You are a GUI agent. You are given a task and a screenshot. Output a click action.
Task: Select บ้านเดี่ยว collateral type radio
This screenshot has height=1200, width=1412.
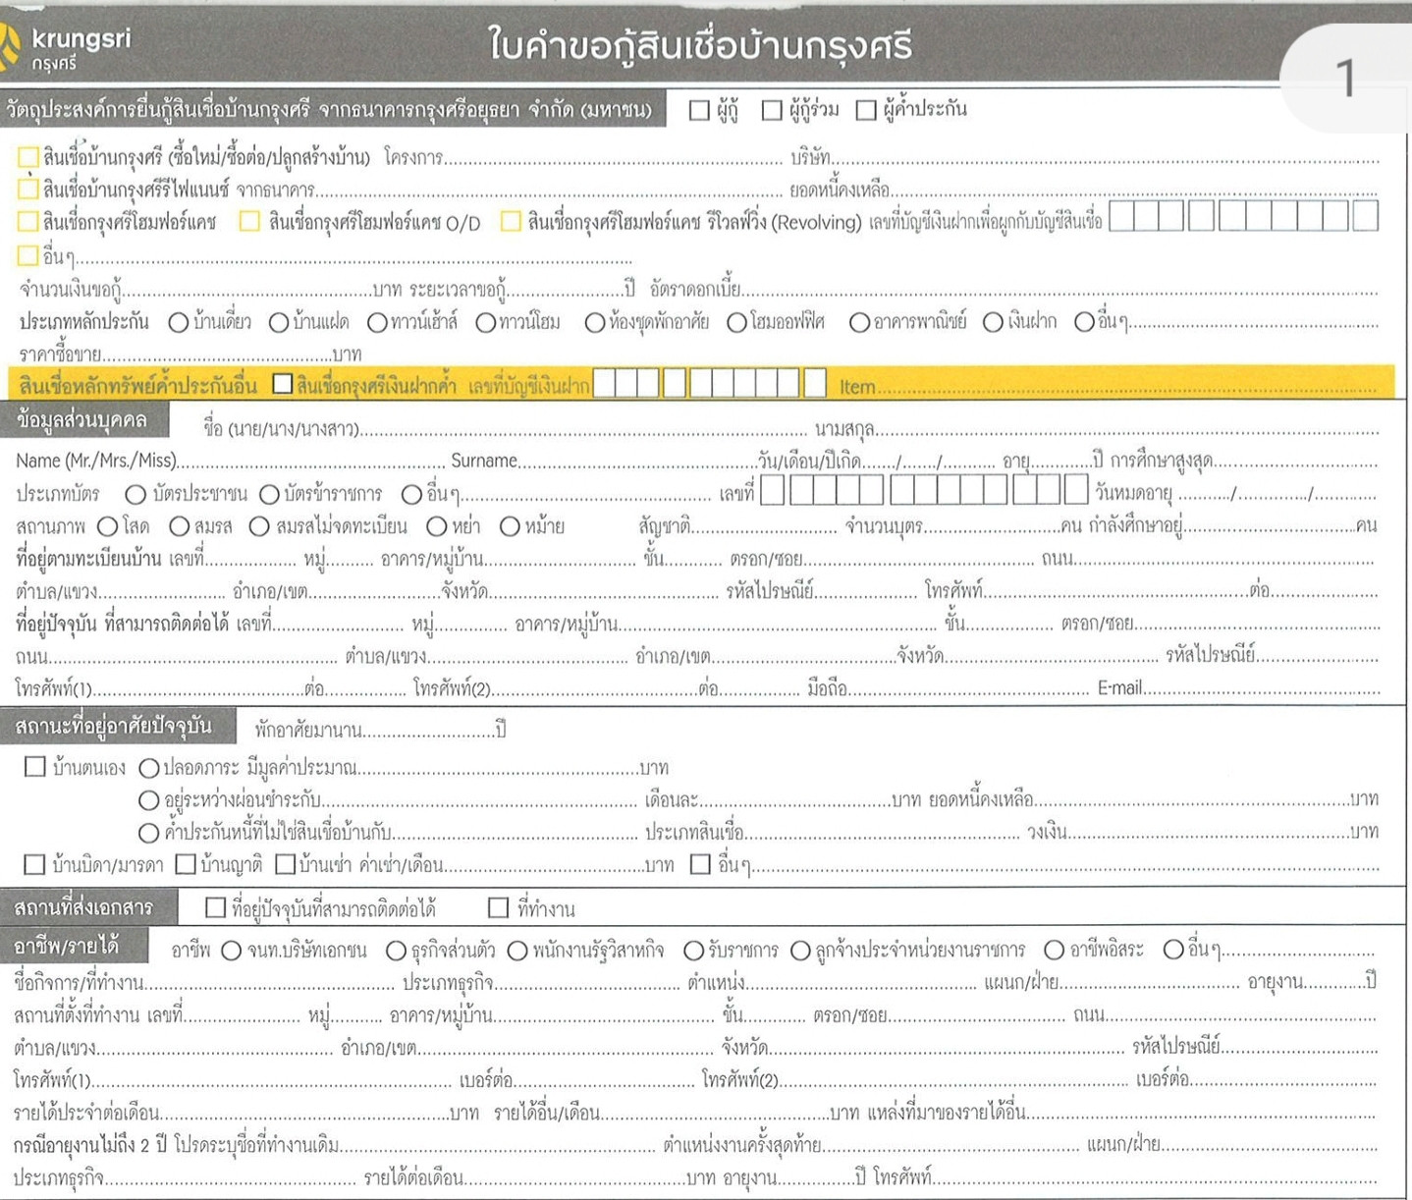179,322
